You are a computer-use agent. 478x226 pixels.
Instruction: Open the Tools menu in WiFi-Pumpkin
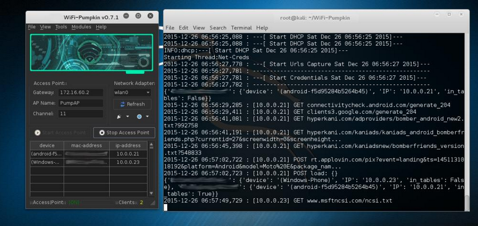click(61, 27)
